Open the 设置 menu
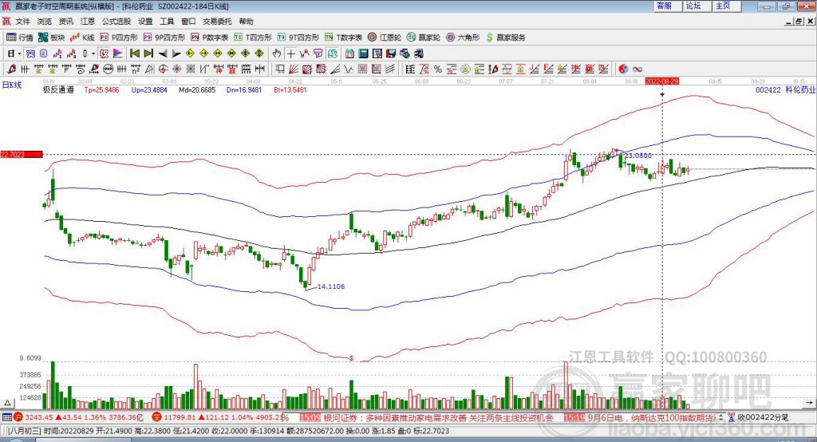The height and width of the screenshot is (442, 817). tap(145, 22)
